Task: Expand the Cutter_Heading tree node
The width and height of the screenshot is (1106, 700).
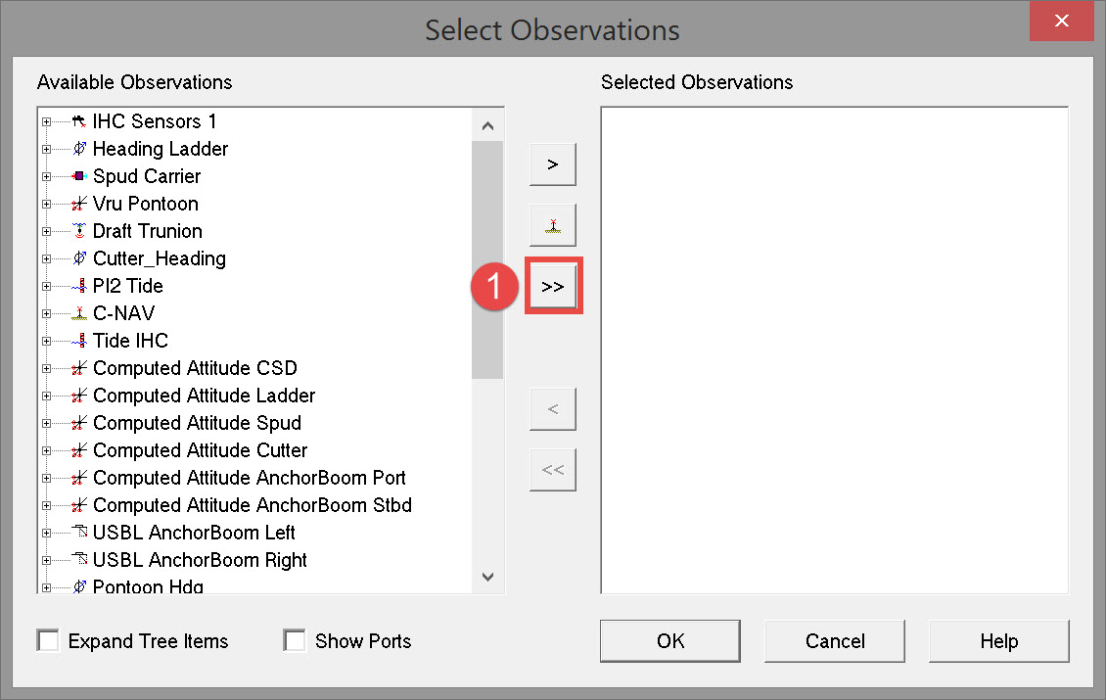Action: 46,258
